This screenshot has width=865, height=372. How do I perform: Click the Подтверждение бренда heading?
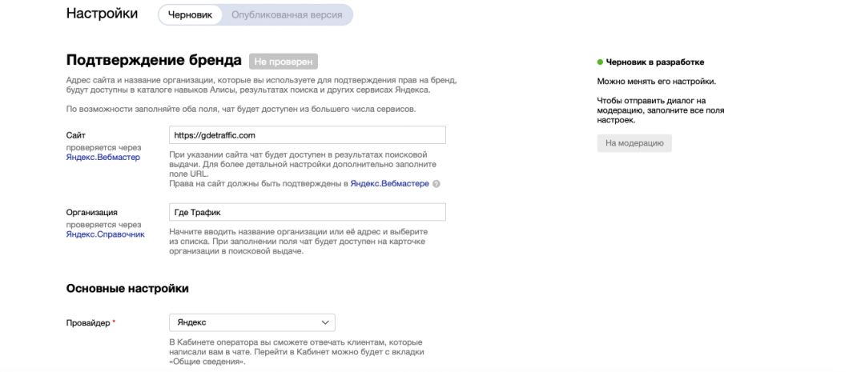(153, 60)
